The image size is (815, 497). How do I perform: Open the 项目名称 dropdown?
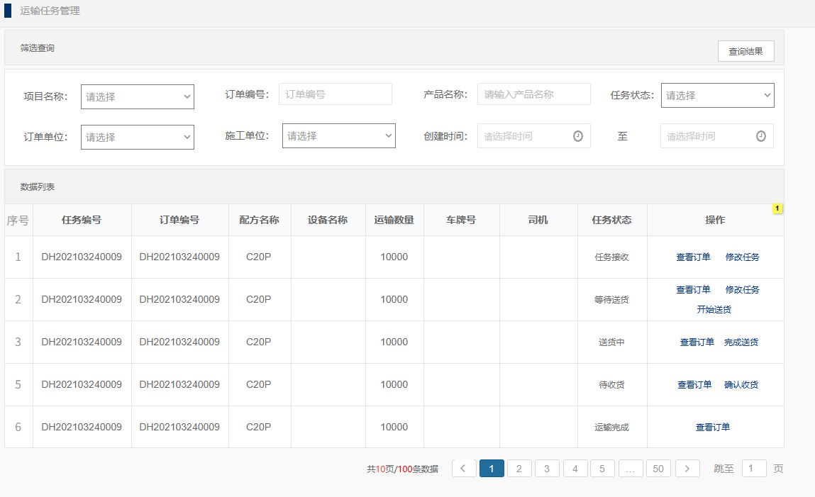click(x=137, y=96)
